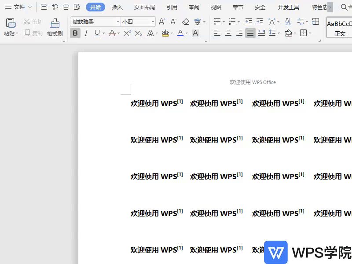Enable center paragraph alignment
Image resolution: width=352 pixels, height=264 pixels.
228,33
